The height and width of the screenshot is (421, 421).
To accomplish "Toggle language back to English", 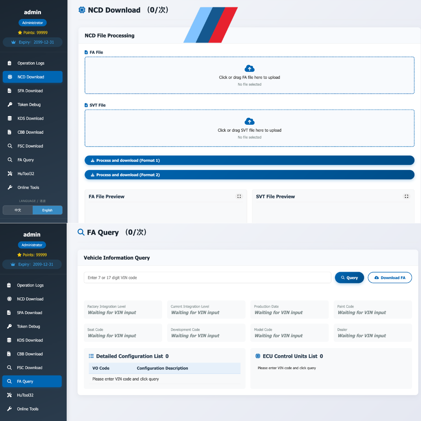I will coord(47,210).
